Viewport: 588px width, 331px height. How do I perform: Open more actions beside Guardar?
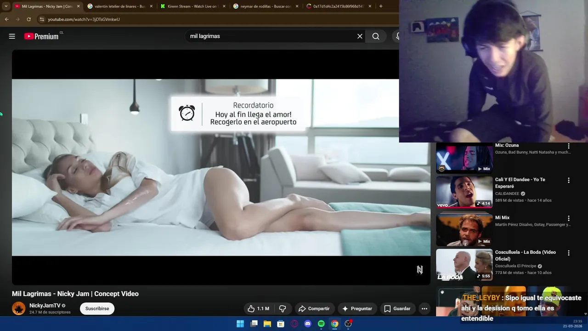pyautogui.click(x=424, y=308)
